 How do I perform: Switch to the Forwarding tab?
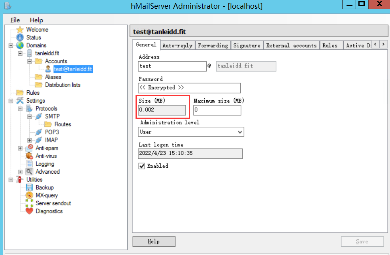[x=213, y=45]
